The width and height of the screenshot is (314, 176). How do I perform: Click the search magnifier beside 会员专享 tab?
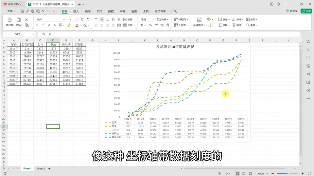click(175, 11)
